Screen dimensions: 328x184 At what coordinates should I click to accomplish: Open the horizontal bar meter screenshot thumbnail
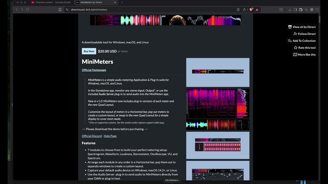point(218,73)
